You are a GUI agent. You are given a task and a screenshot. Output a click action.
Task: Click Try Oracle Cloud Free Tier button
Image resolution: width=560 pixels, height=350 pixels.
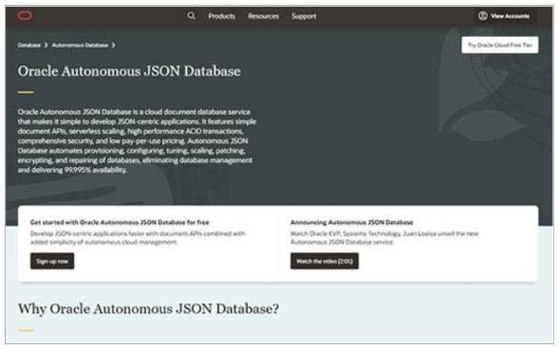coord(499,45)
